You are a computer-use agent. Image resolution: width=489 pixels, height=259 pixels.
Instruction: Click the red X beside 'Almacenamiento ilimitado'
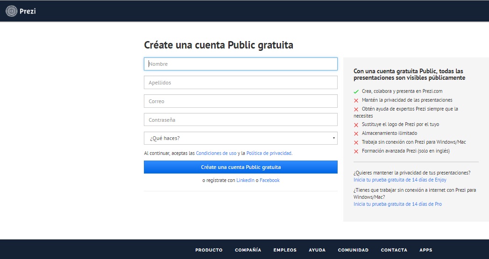356,133
